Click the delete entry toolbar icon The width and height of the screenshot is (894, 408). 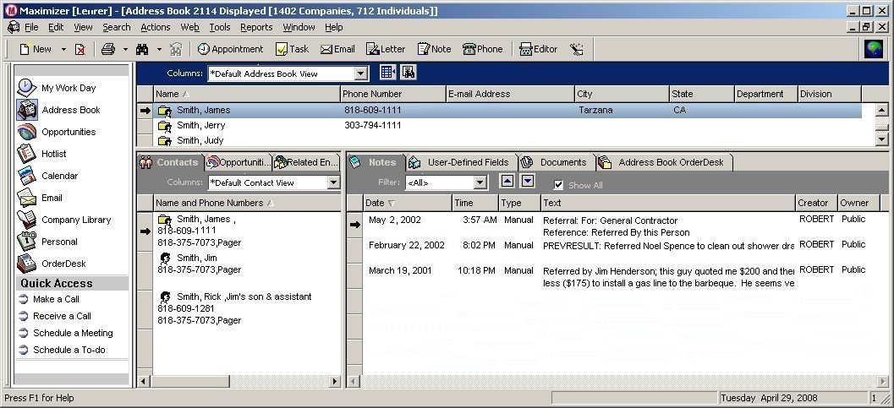(80, 50)
